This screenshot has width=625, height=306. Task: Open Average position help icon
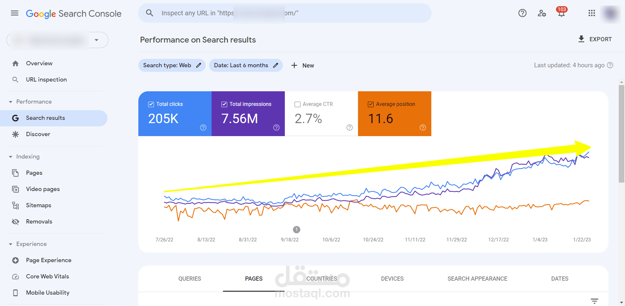tap(423, 128)
